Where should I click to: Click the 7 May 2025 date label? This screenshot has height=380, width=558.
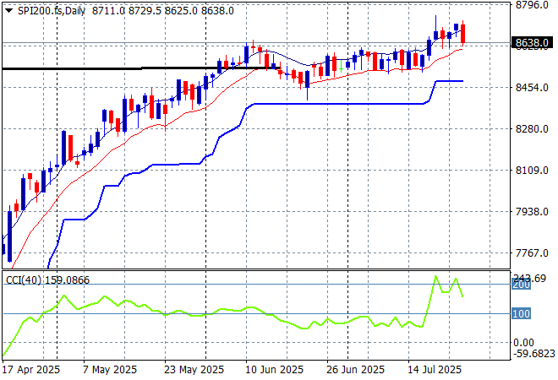pos(109,370)
